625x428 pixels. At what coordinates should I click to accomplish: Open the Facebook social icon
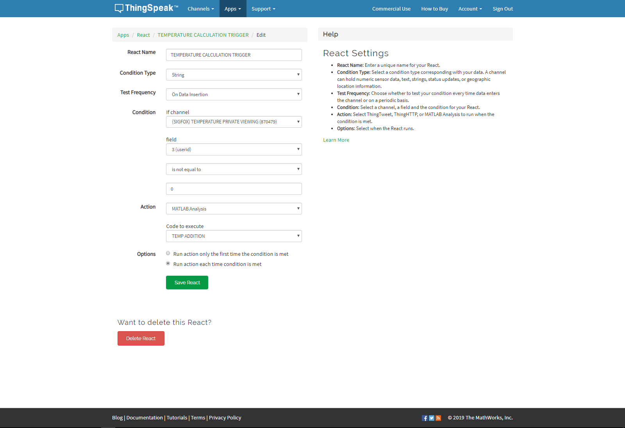coord(425,418)
